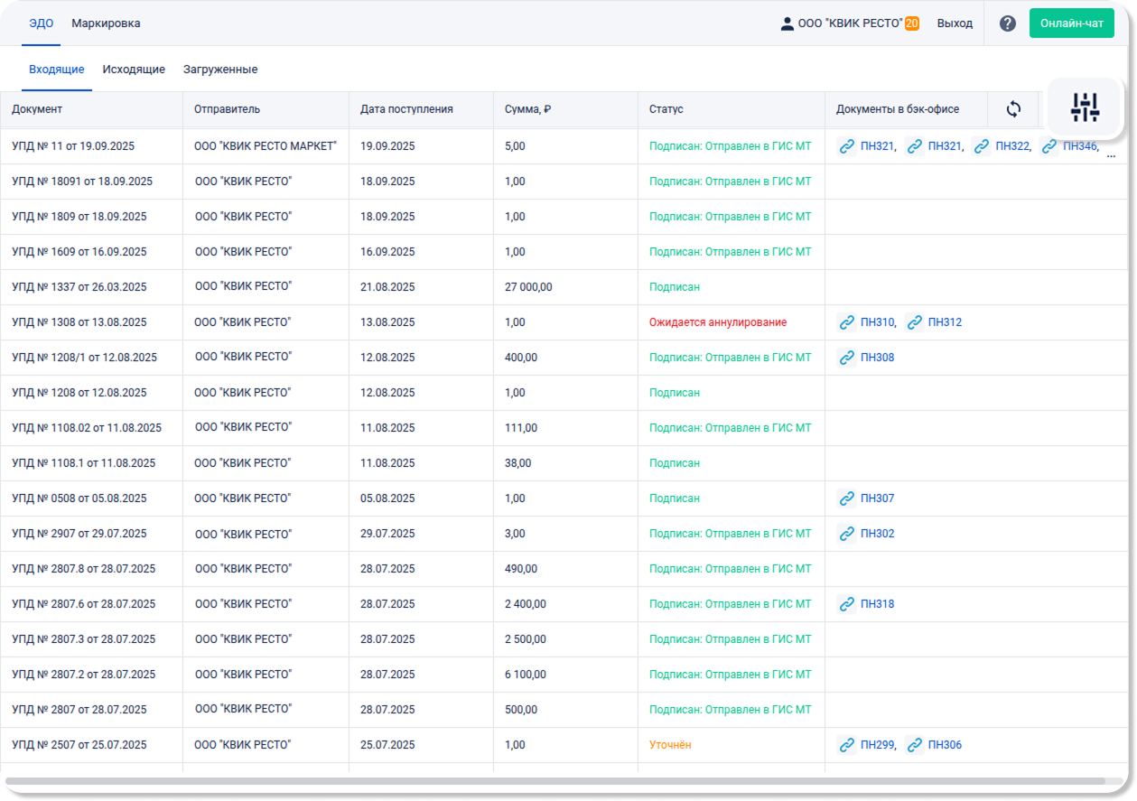Click link icon beside ПН307

tap(846, 498)
